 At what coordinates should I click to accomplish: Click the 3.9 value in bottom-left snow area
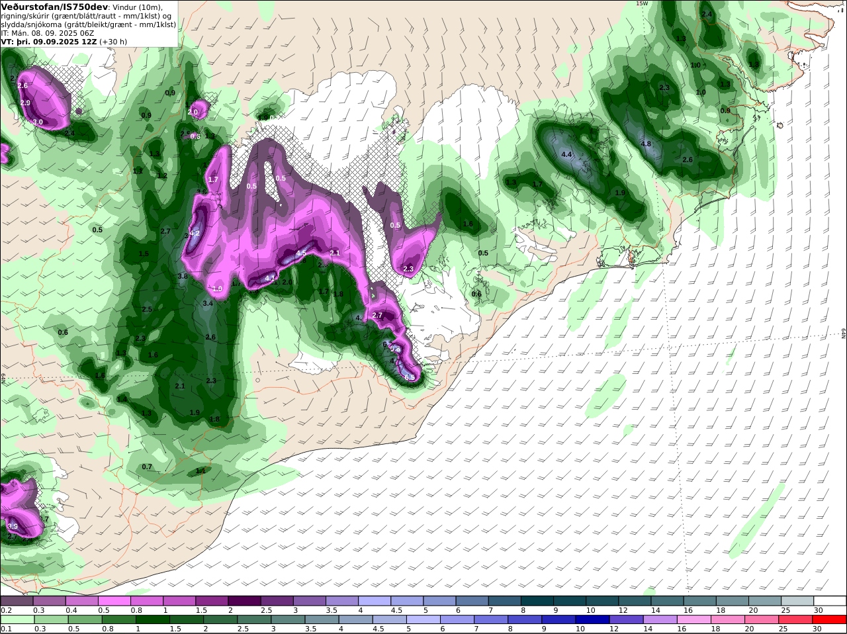click(13, 526)
